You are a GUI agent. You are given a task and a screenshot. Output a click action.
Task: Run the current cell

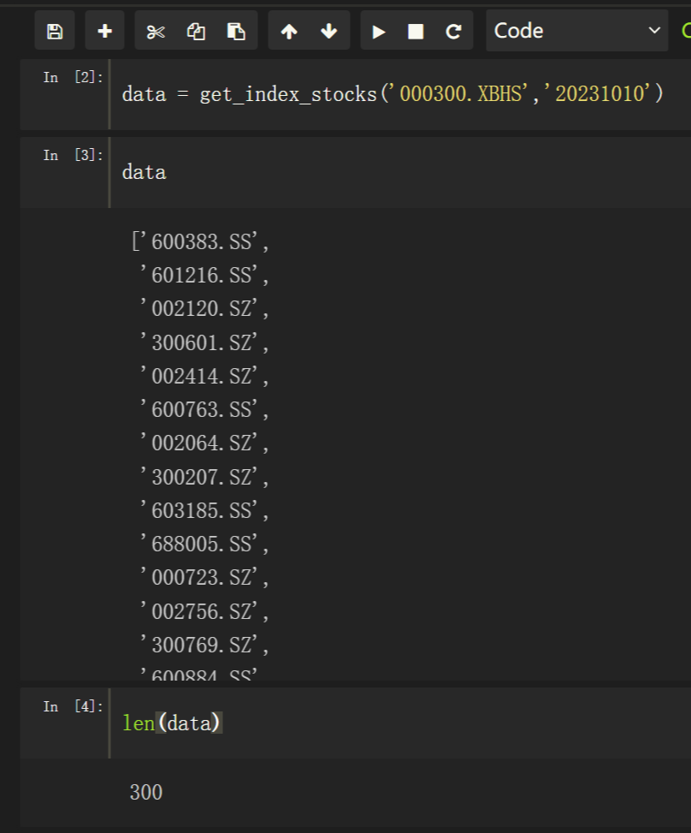[x=379, y=32]
